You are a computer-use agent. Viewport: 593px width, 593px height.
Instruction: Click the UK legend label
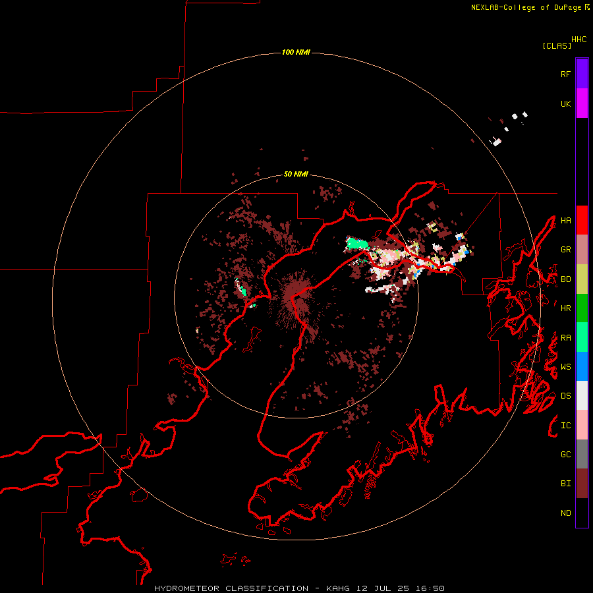click(565, 103)
